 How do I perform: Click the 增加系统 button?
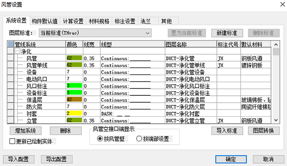pyautogui.click(x=26, y=130)
